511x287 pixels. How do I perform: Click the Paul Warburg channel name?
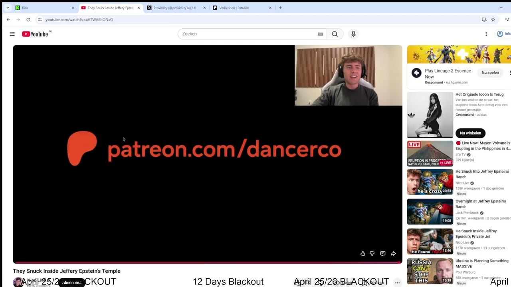[466, 272]
